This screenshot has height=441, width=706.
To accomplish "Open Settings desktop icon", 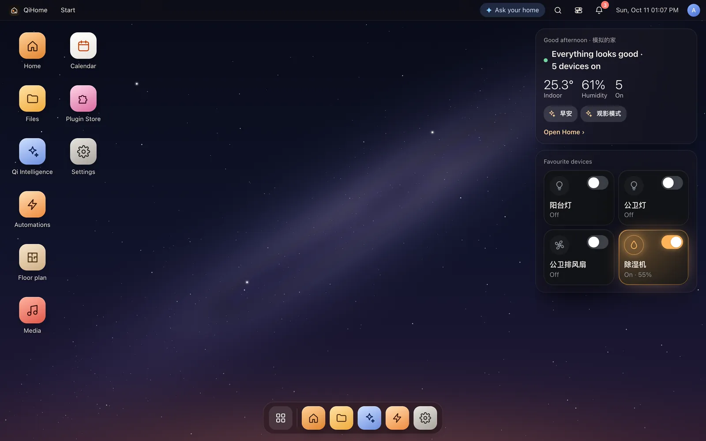I will pyautogui.click(x=83, y=152).
